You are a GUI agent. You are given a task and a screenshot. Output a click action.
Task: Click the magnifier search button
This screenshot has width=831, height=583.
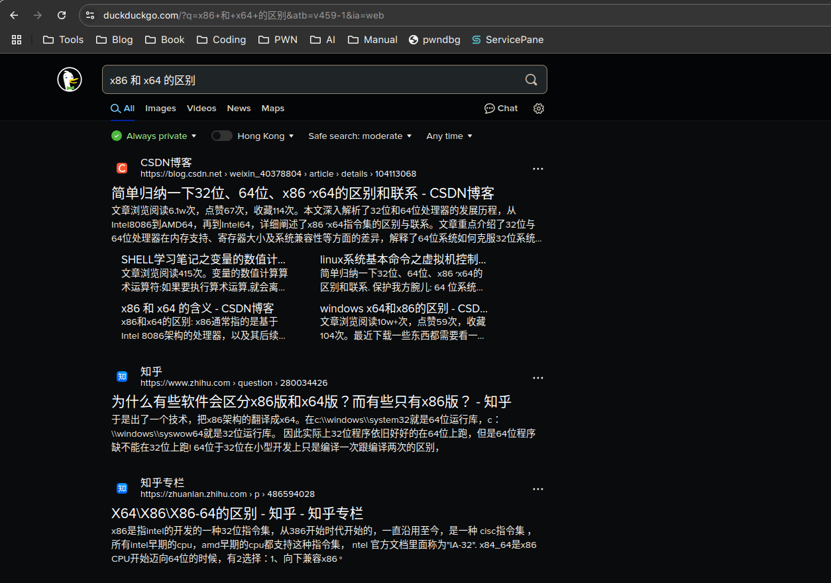tap(531, 79)
